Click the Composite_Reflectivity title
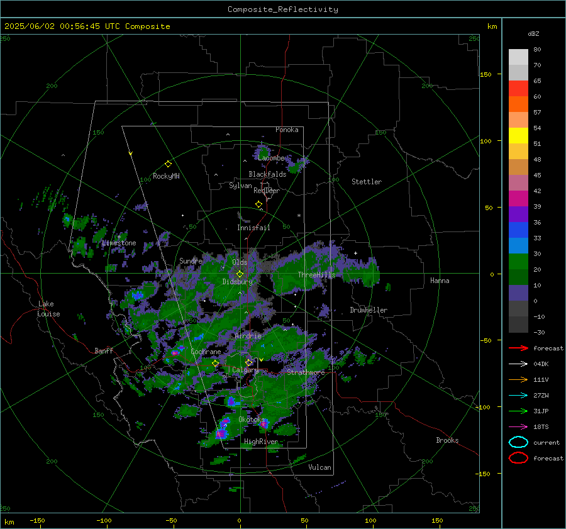This screenshot has width=566, height=529. click(283, 9)
